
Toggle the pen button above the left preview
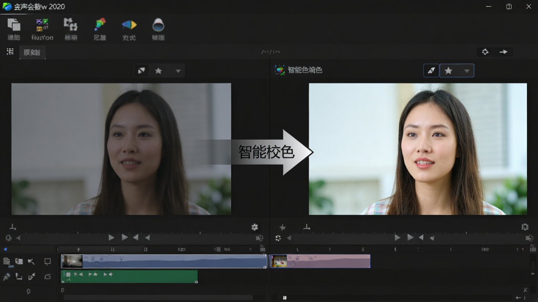point(141,71)
